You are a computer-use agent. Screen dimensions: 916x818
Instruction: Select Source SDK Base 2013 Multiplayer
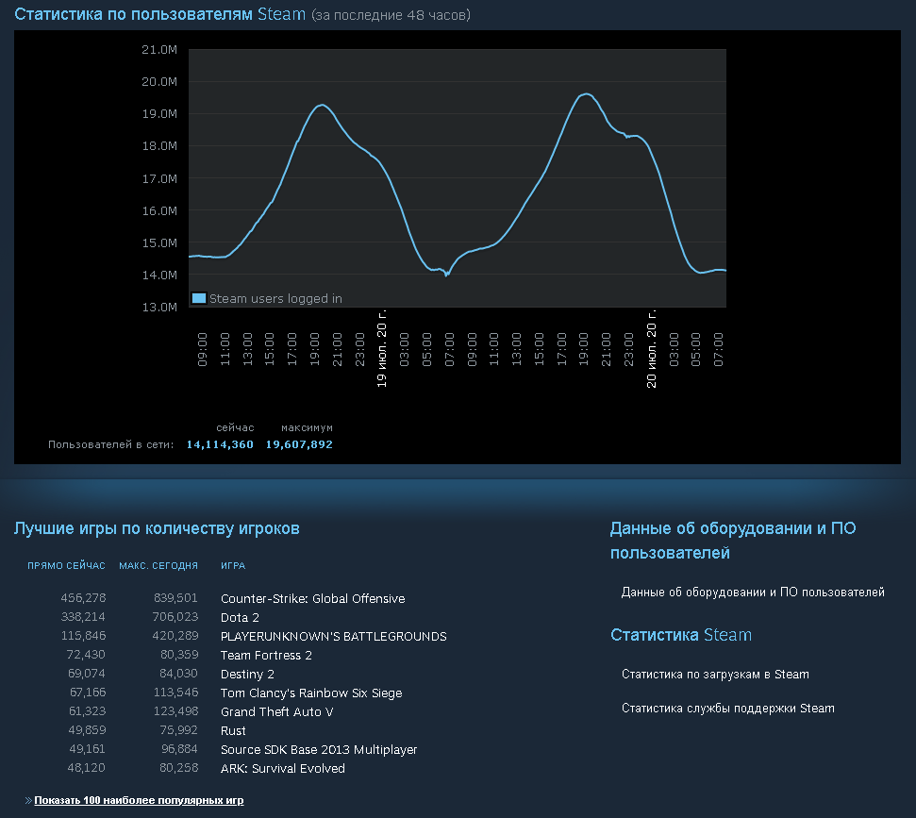click(x=319, y=750)
